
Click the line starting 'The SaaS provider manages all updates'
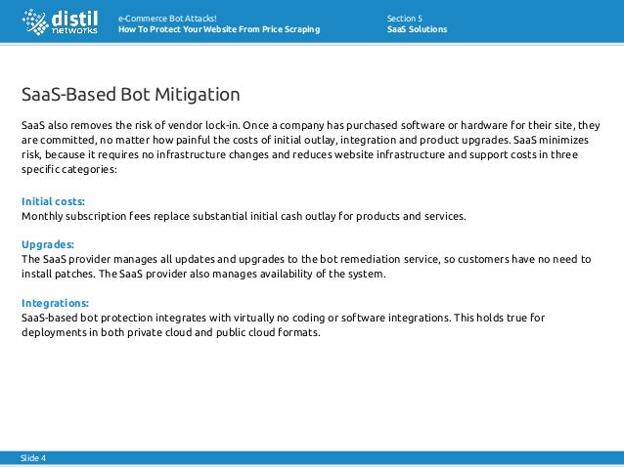pos(306,259)
